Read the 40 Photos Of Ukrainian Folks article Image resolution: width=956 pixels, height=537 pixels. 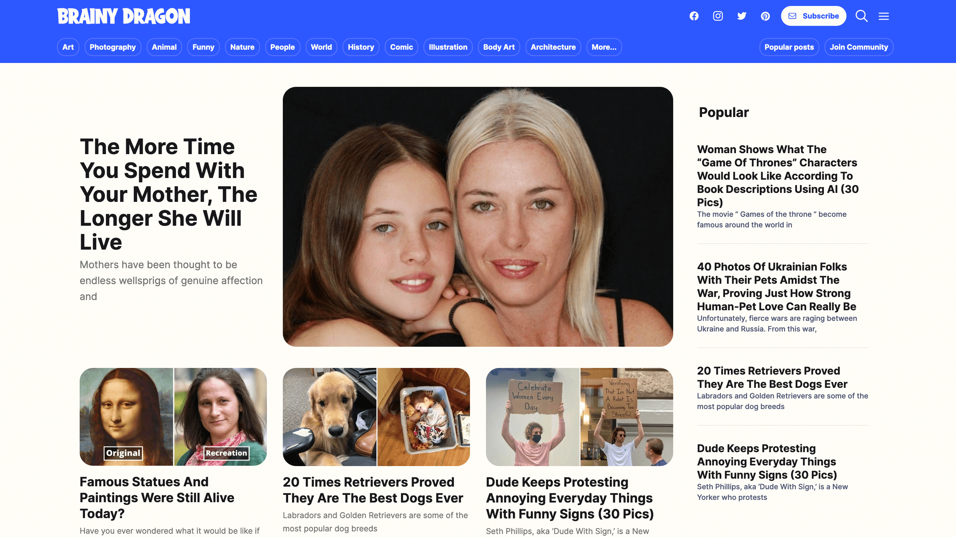tap(776, 286)
